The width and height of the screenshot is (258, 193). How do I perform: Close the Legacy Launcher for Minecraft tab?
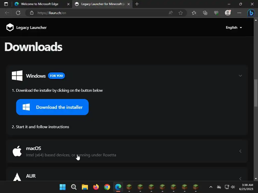point(129,4)
